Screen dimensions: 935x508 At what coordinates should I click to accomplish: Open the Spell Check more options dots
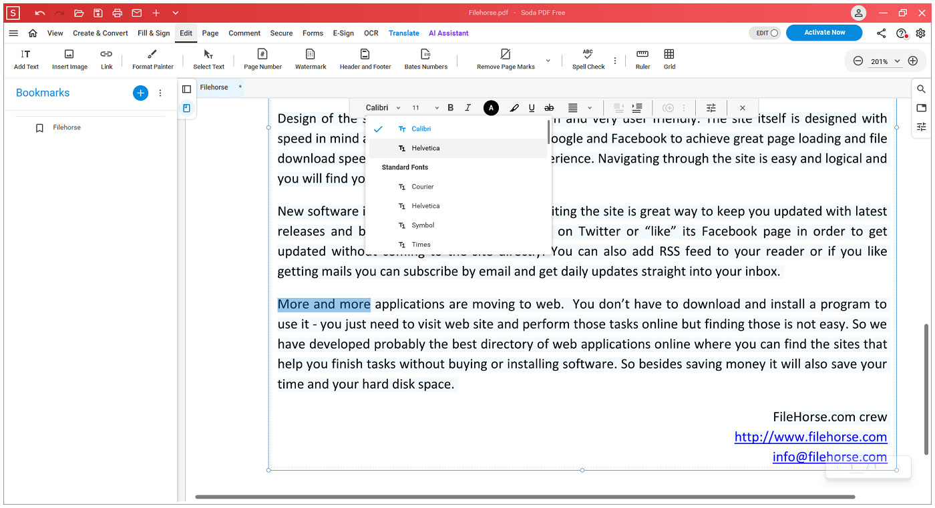coord(615,61)
